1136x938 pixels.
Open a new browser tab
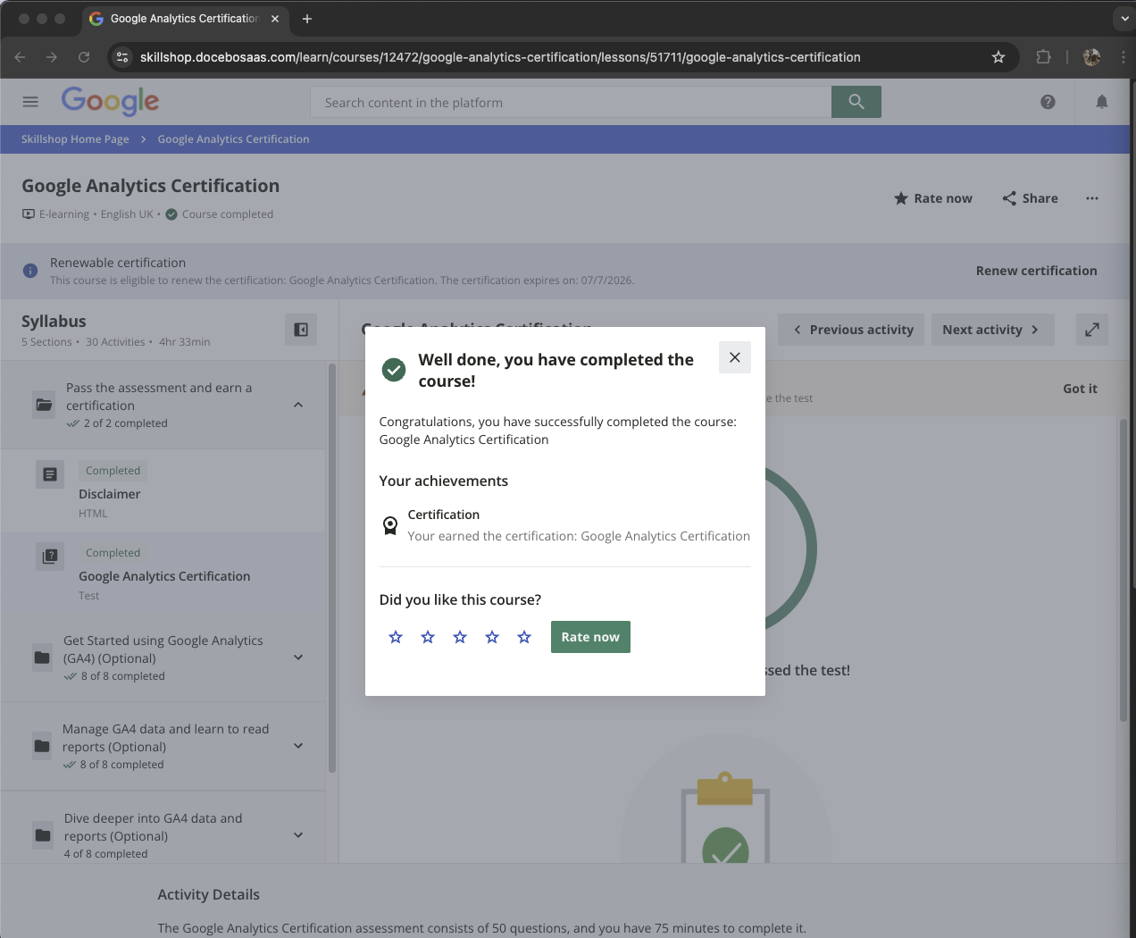tap(307, 19)
